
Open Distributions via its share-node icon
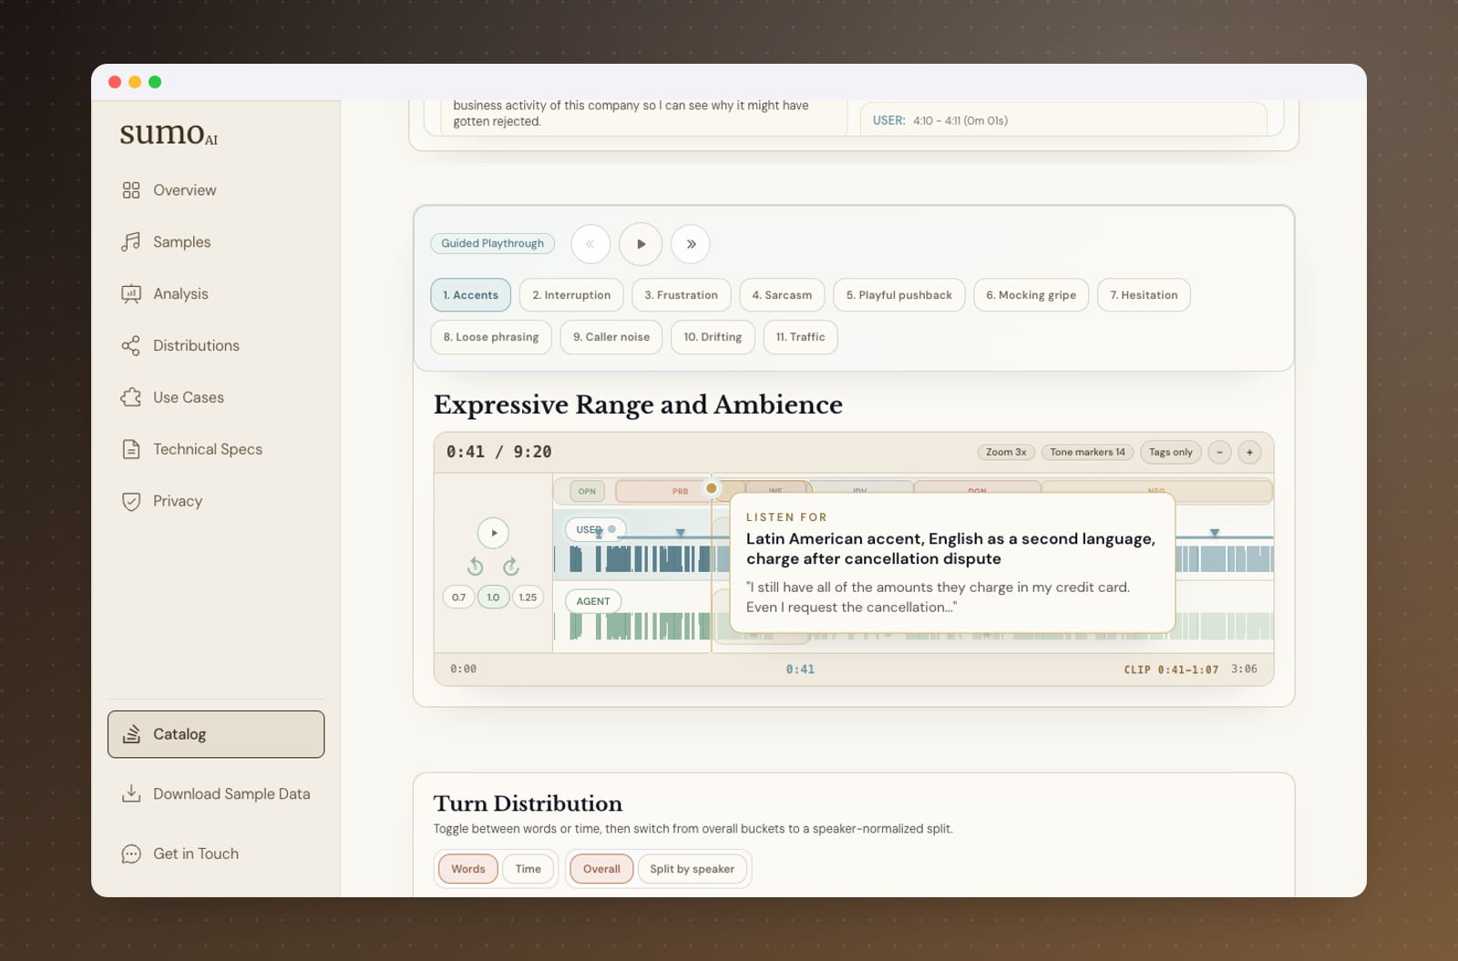(131, 346)
